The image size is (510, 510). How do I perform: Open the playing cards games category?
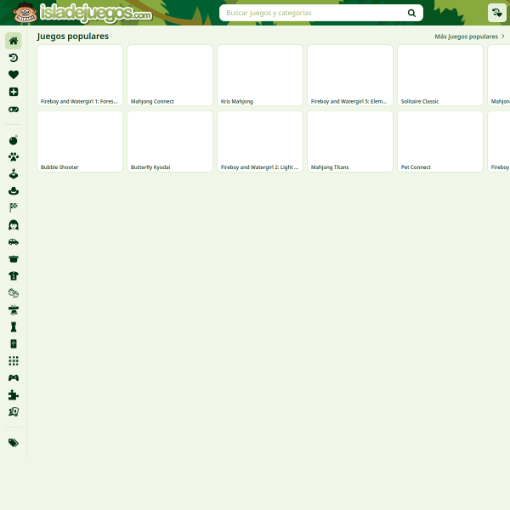pyautogui.click(x=14, y=411)
